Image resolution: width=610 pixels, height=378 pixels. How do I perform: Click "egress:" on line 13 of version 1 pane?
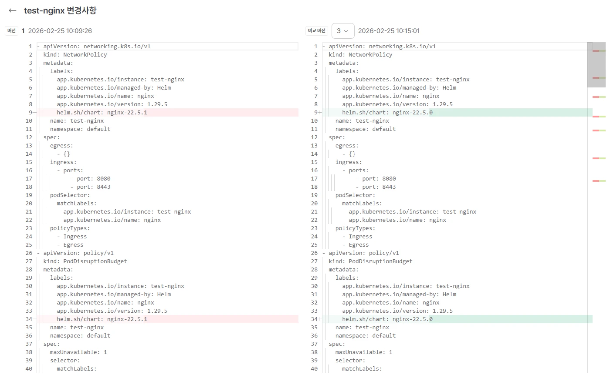tap(61, 146)
